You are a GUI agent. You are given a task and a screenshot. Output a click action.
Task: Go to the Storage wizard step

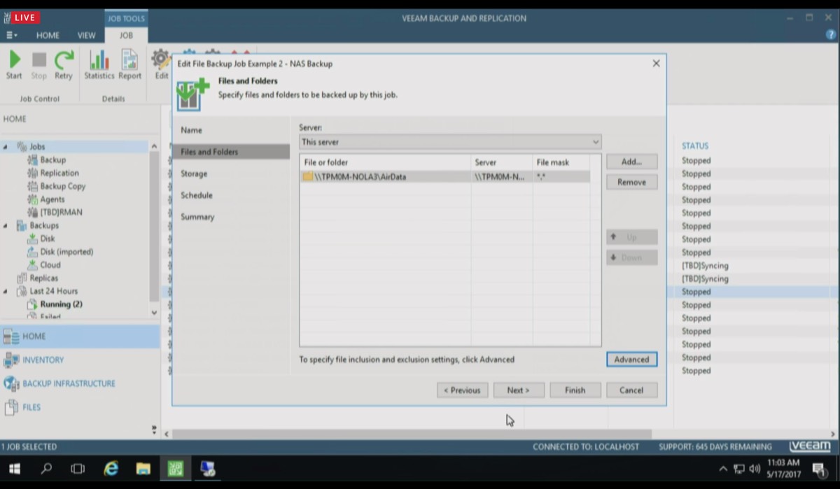click(x=194, y=173)
